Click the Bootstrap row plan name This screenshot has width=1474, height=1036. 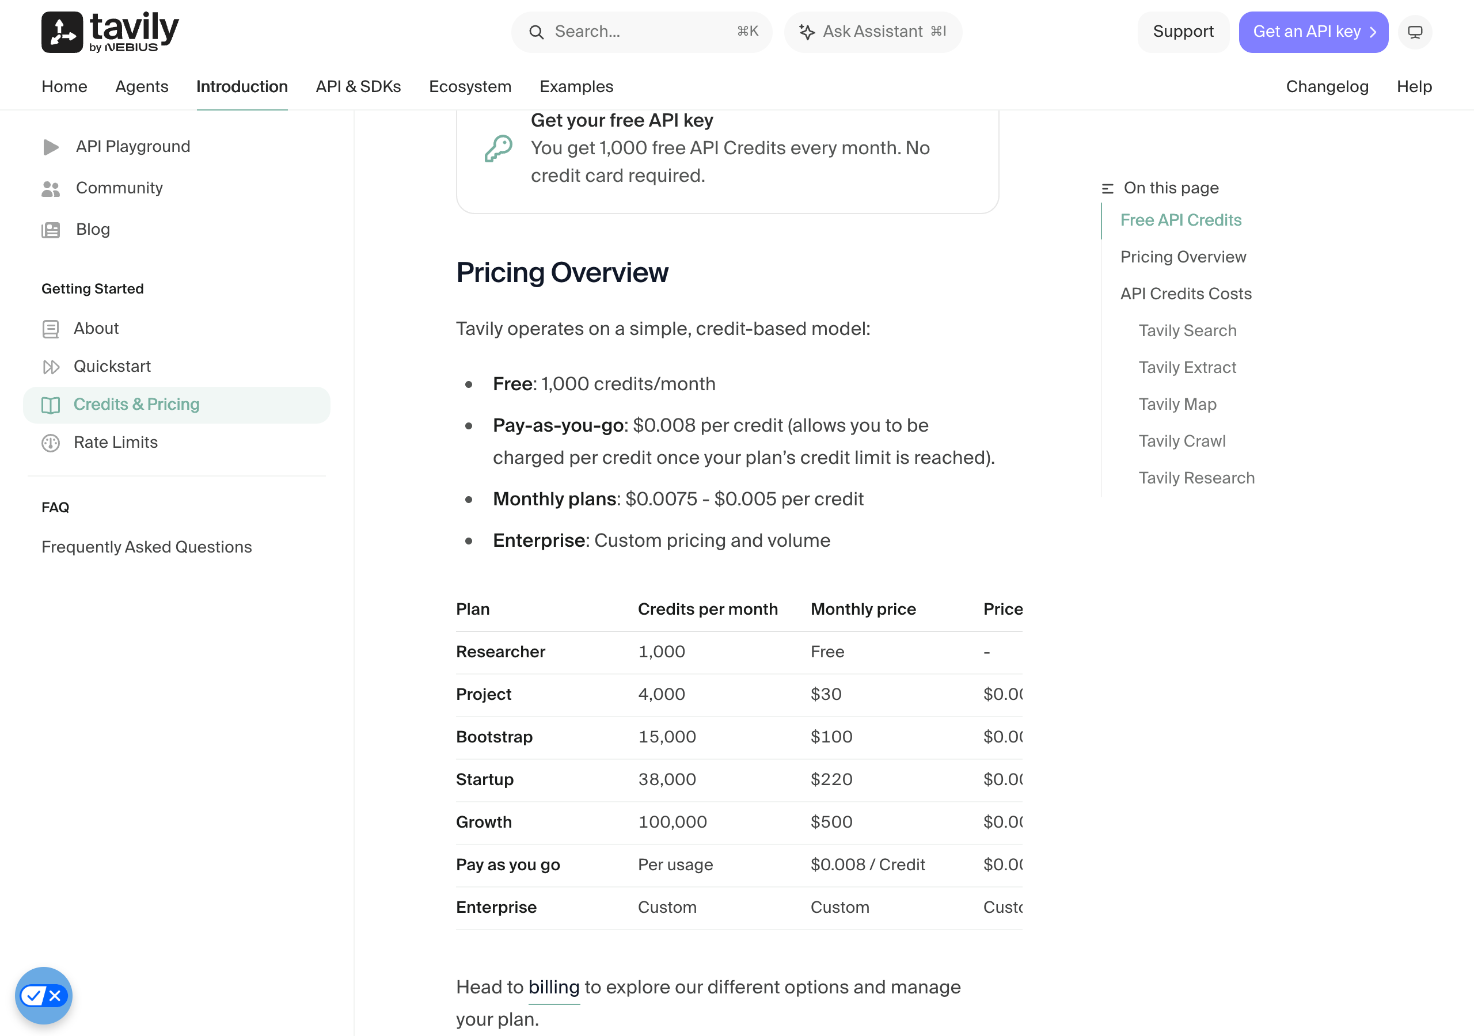[495, 737]
